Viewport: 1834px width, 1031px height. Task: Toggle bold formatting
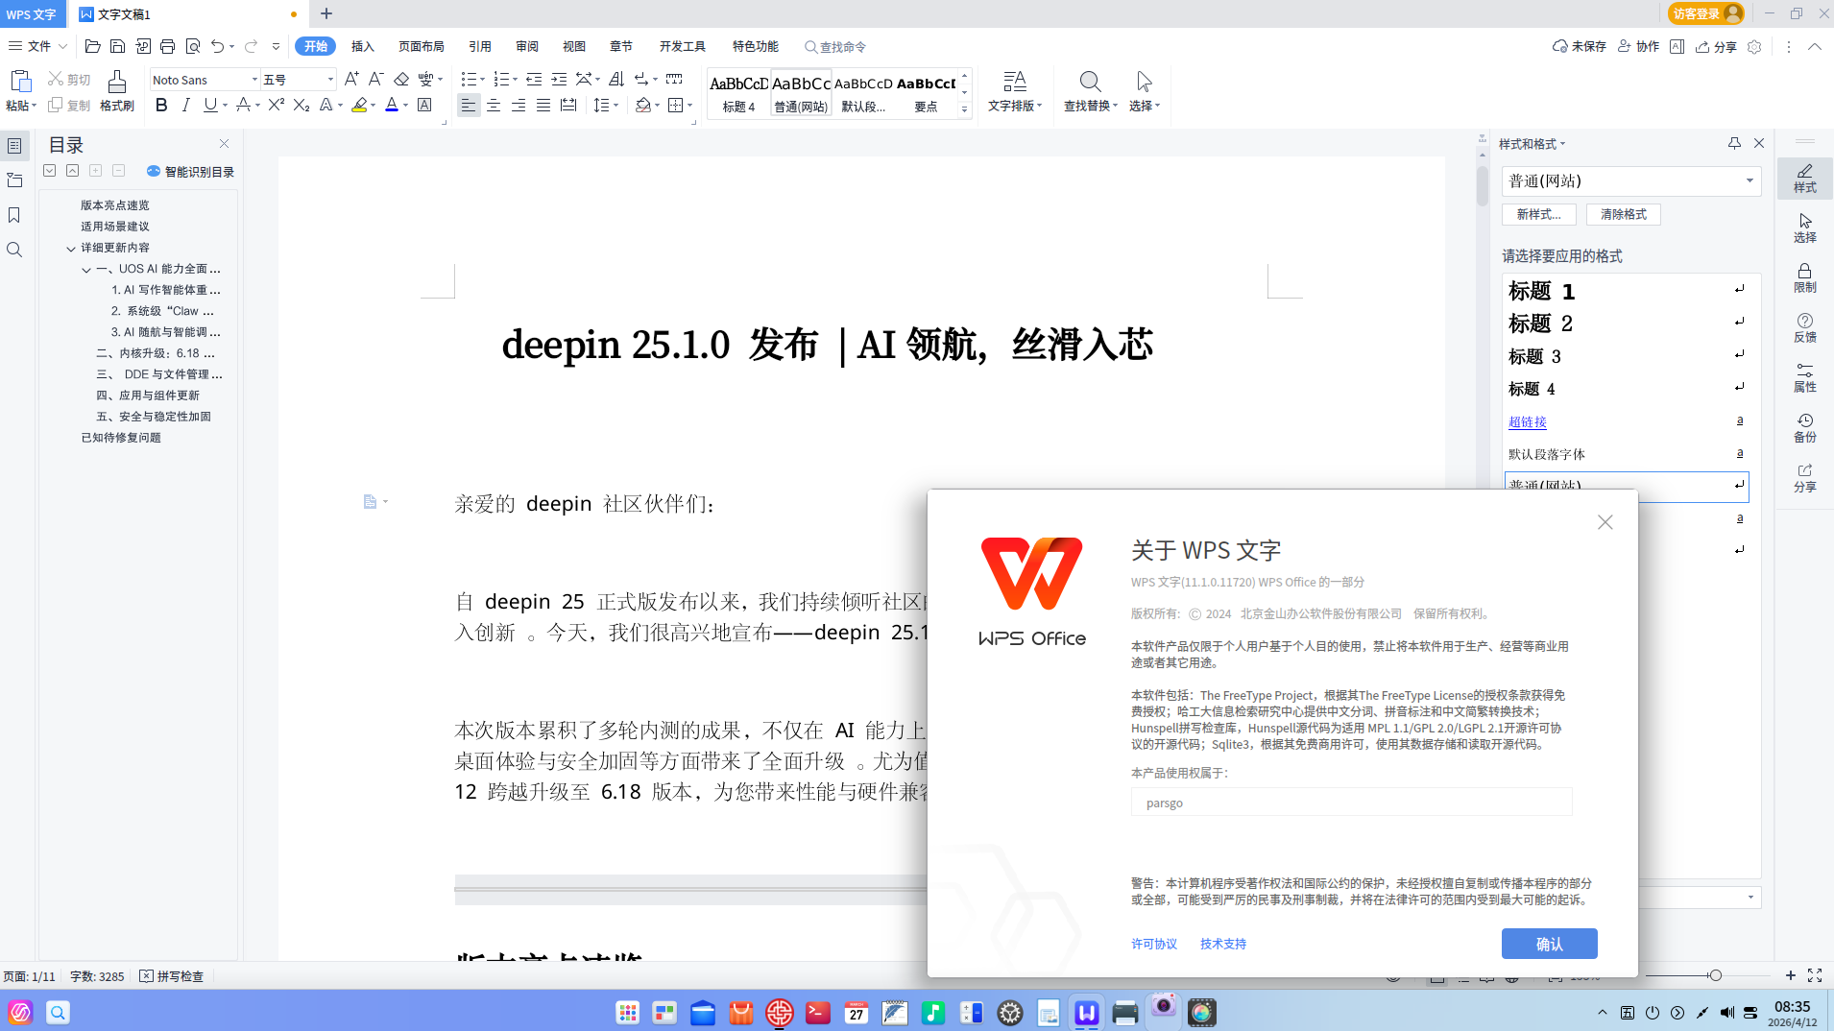160,106
